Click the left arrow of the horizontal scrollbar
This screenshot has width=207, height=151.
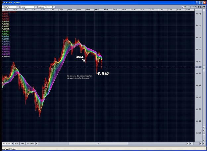coord(37,143)
